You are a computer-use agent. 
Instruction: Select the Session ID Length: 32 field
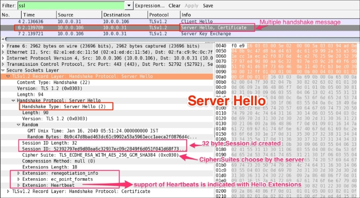49,143
